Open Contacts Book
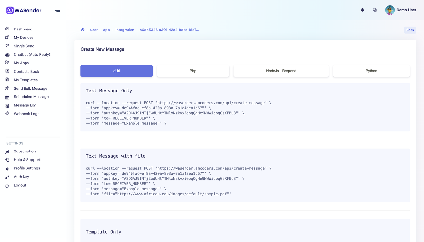Viewport: 424px width, 242px height. [26, 71]
